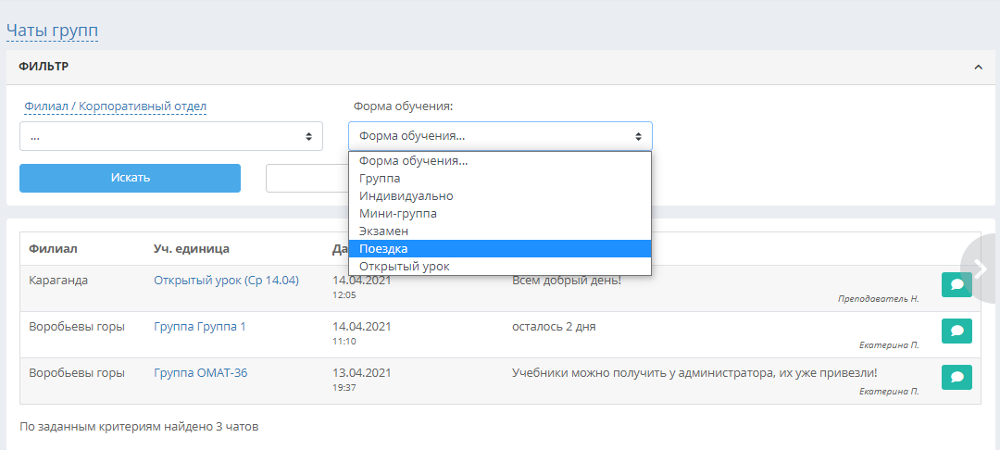Click the Филиал / Корпоративный отдел label link
The height and width of the screenshot is (450, 1000).
point(116,106)
